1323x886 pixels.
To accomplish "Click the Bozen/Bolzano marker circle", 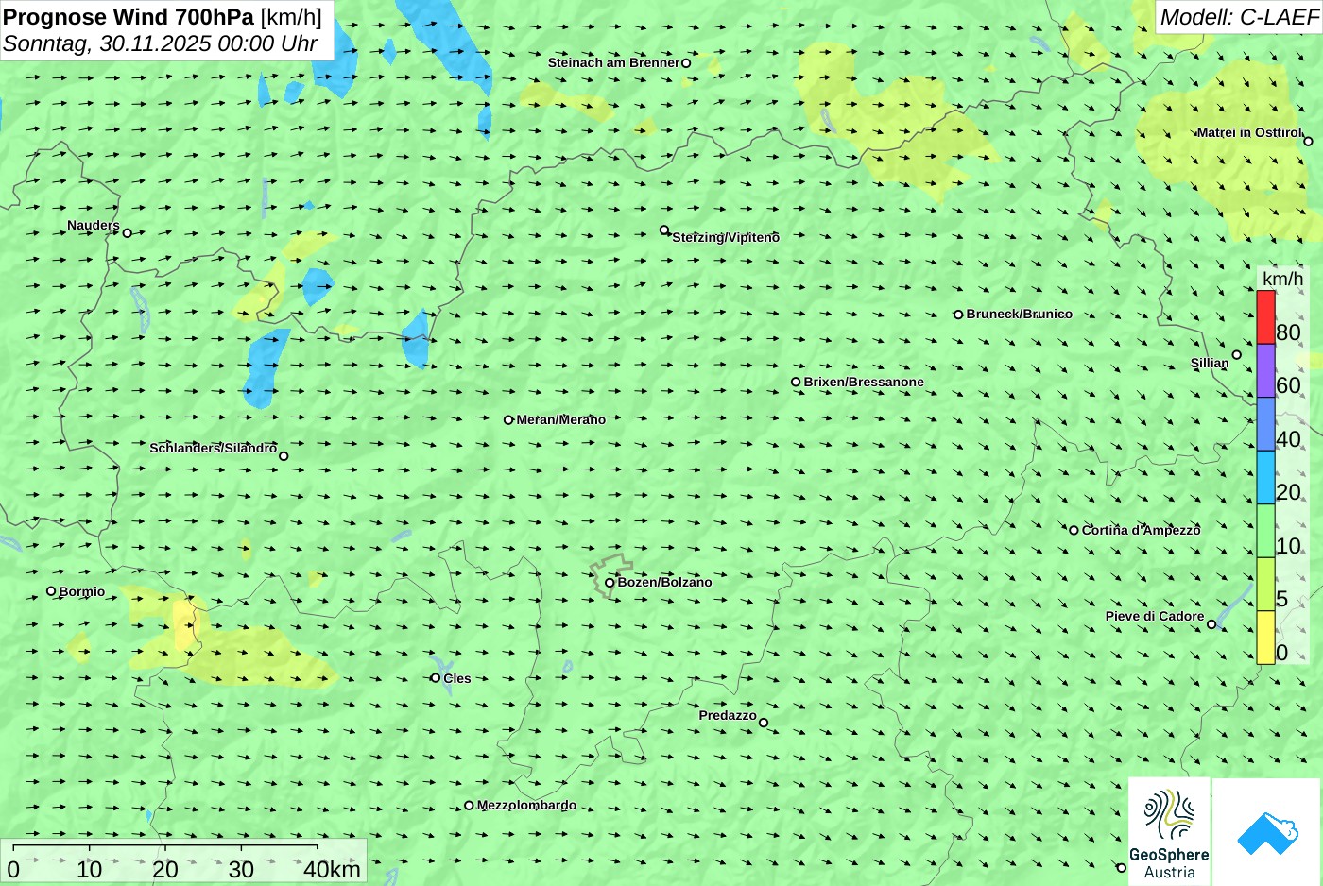I will tap(610, 583).
